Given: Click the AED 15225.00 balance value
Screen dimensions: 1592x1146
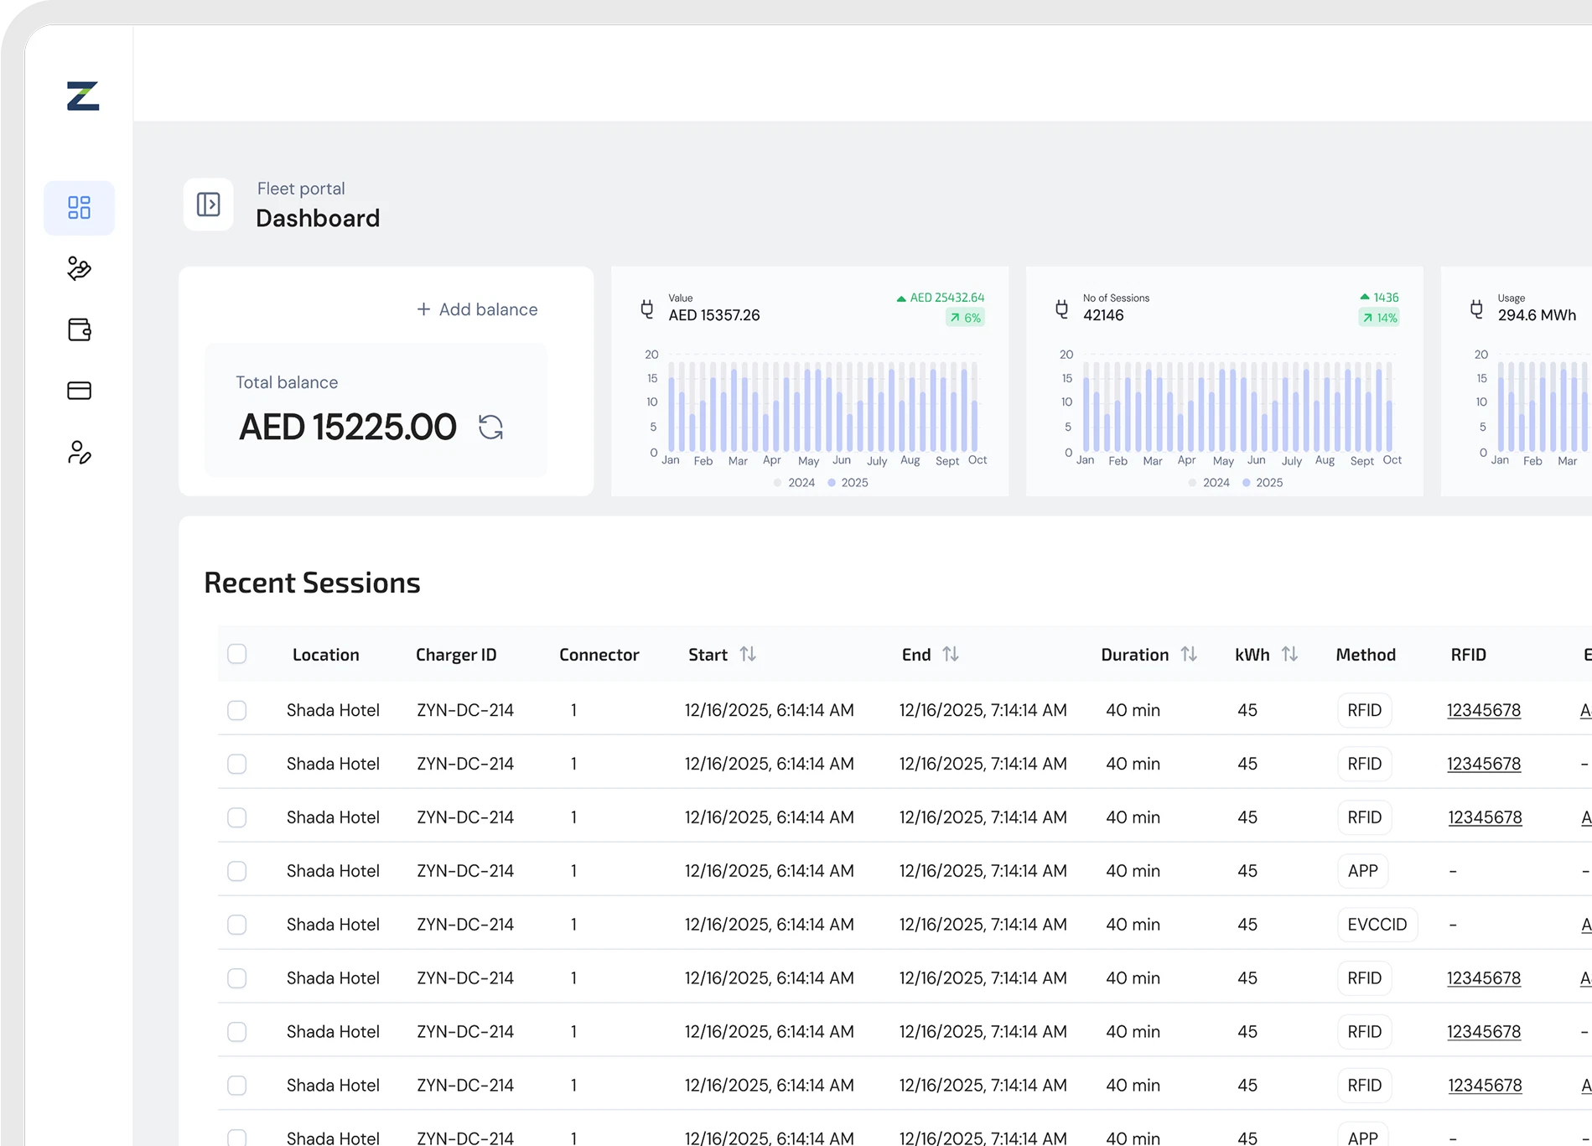Looking at the screenshot, I should point(348,428).
